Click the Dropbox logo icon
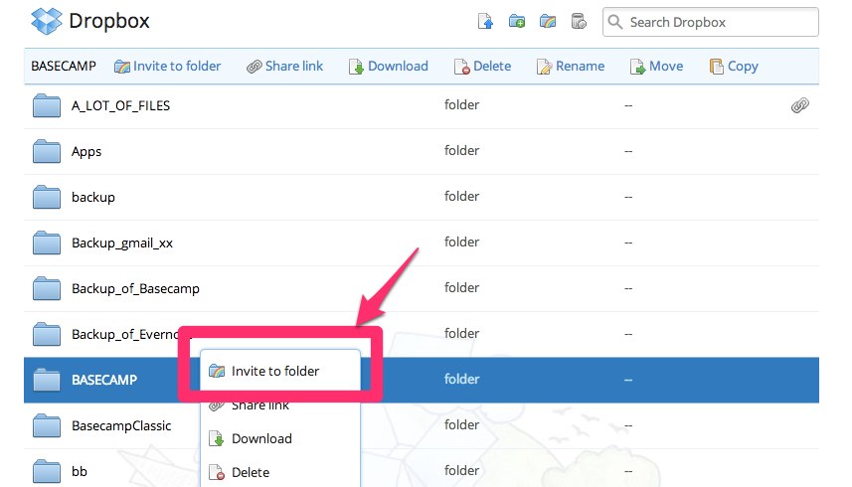 click(x=46, y=21)
